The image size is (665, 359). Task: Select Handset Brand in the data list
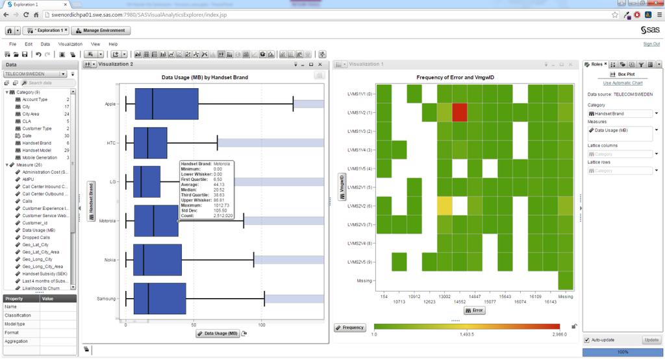point(36,143)
